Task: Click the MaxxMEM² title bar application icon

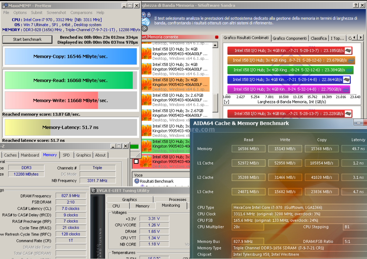Action: pos(5,5)
